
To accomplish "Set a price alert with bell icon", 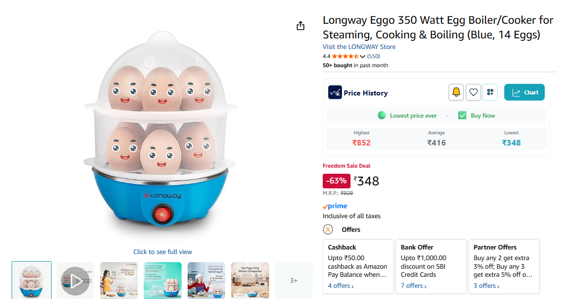I will click(456, 92).
